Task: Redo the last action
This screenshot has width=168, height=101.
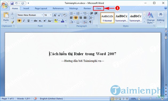Action: tap(22, 3)
